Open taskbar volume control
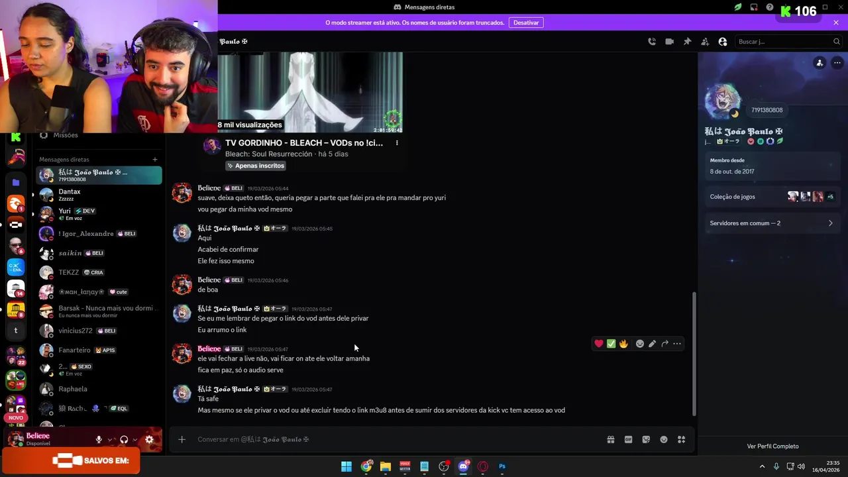 (801, 466)
